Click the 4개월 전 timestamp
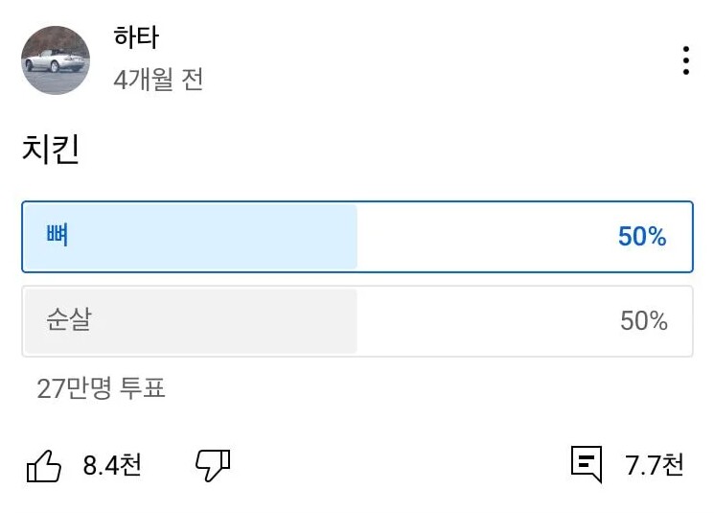714x513 pixels. pyautogui.click(x=158, y=80)
